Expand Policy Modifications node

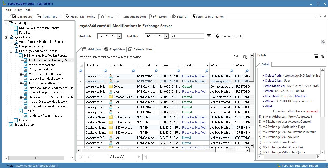pos(21,69)
